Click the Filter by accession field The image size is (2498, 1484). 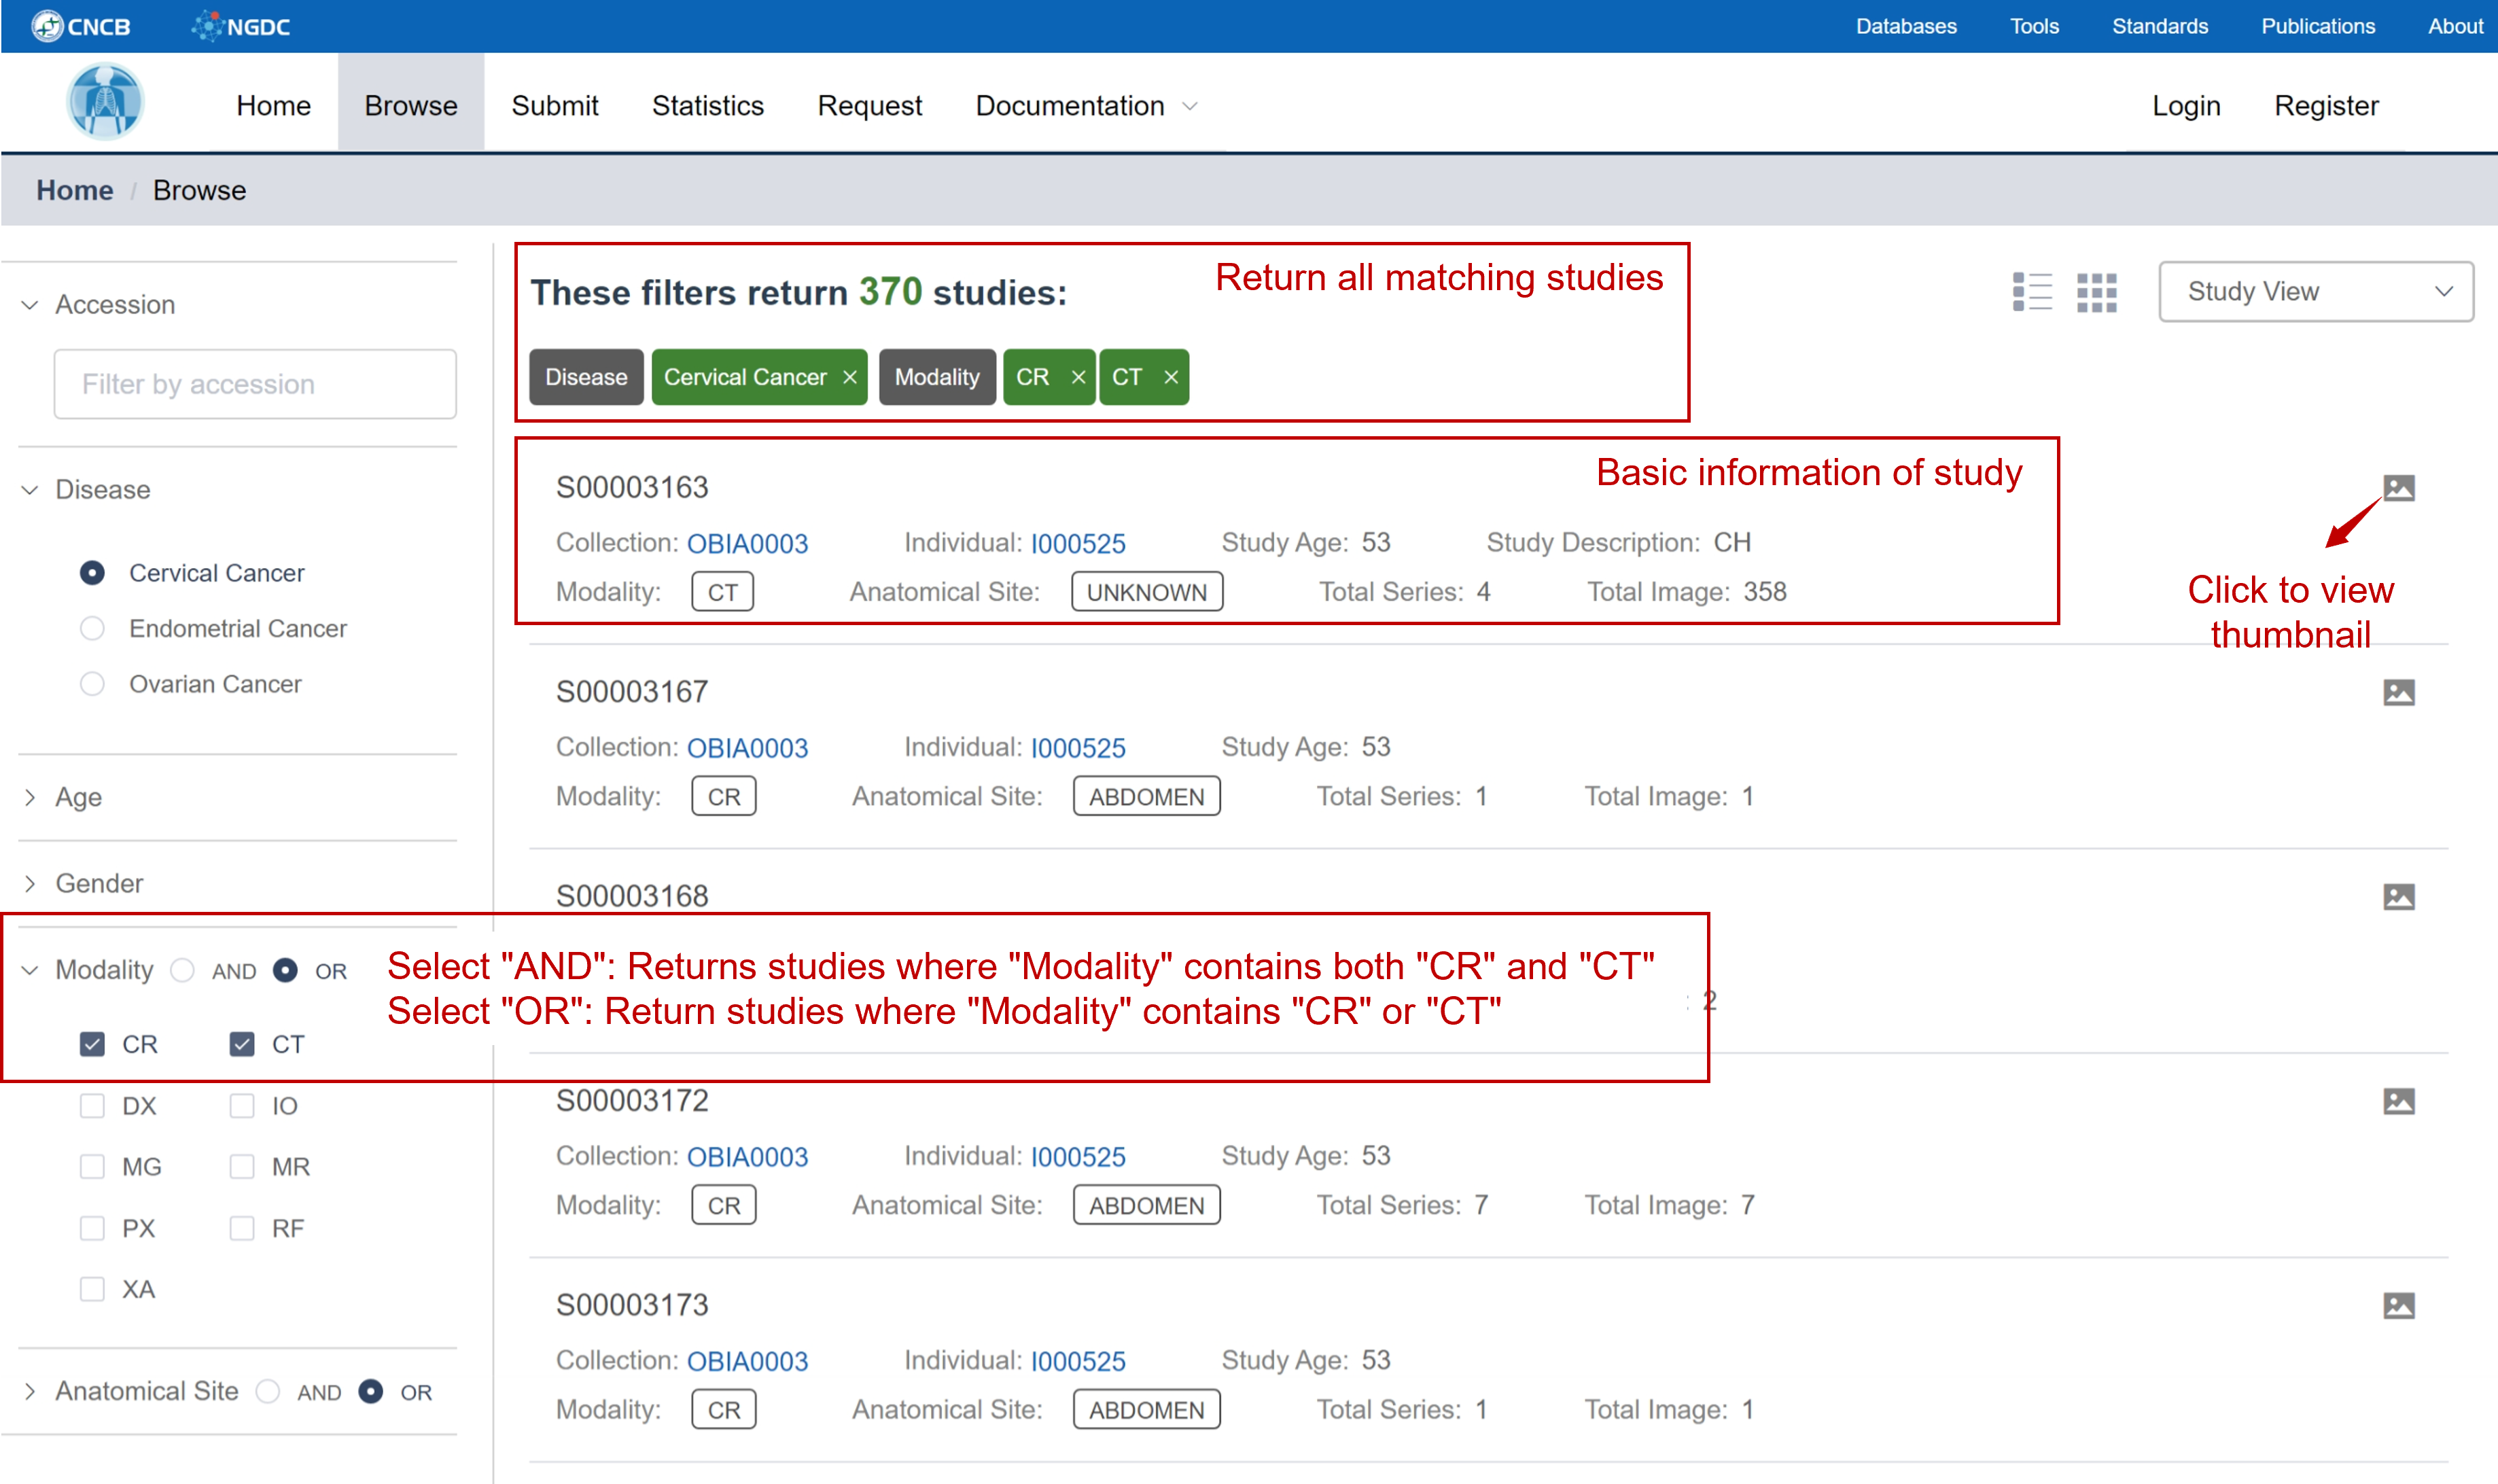[x=255, y=384]
